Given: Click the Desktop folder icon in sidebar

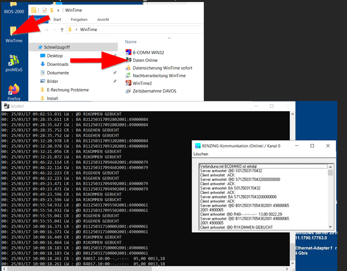Looking at the screenshot, I should (42, 56).
